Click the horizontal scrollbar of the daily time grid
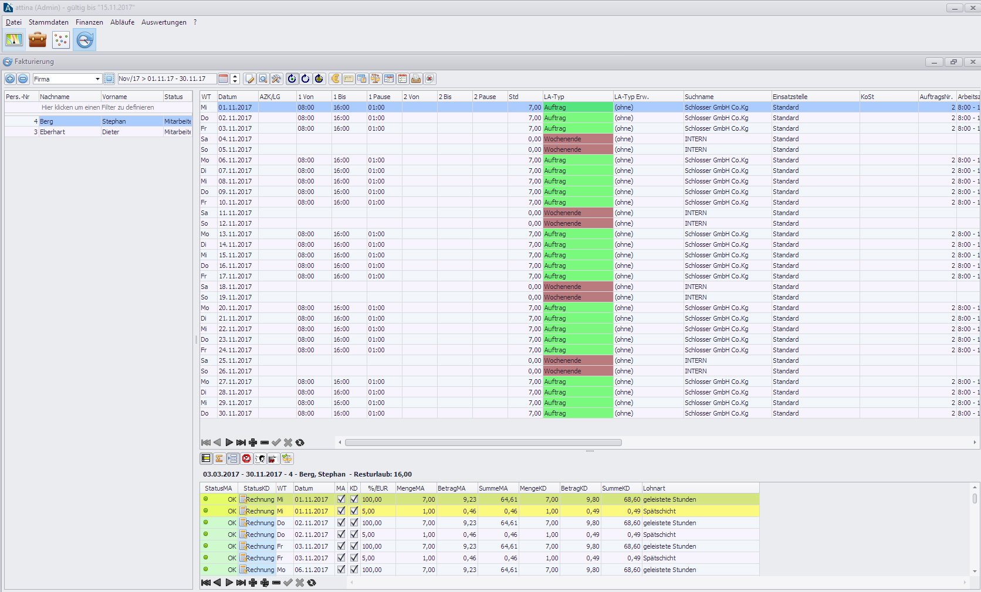 pyautogui.click(x=483, y=443)
